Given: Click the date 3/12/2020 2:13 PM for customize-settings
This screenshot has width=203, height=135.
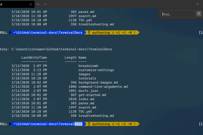Looking at the screenshot, I should click(29, 70).
